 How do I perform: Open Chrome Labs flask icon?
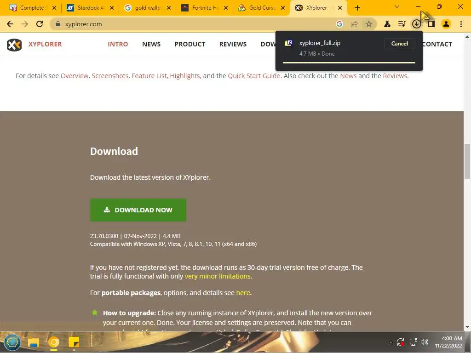coord(387,24)
